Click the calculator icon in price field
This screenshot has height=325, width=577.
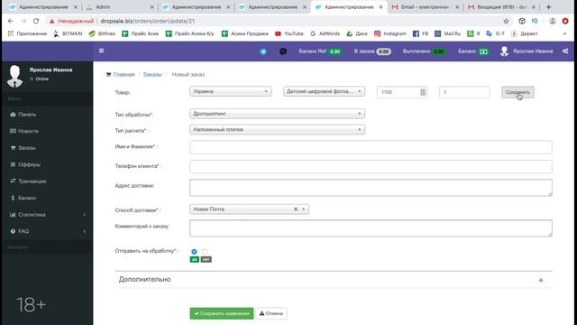423,92
